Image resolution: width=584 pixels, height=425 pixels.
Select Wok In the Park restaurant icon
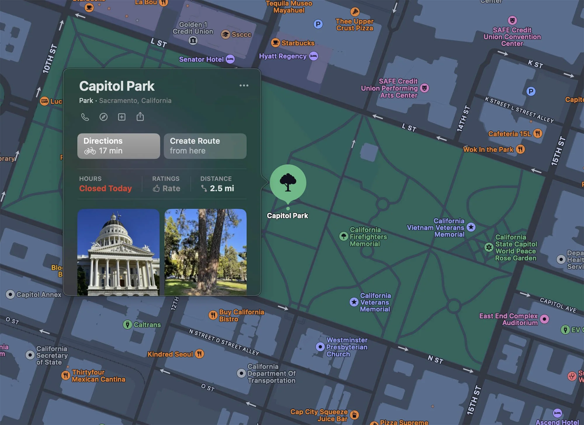pyautogui.click(x=520, y=149)
